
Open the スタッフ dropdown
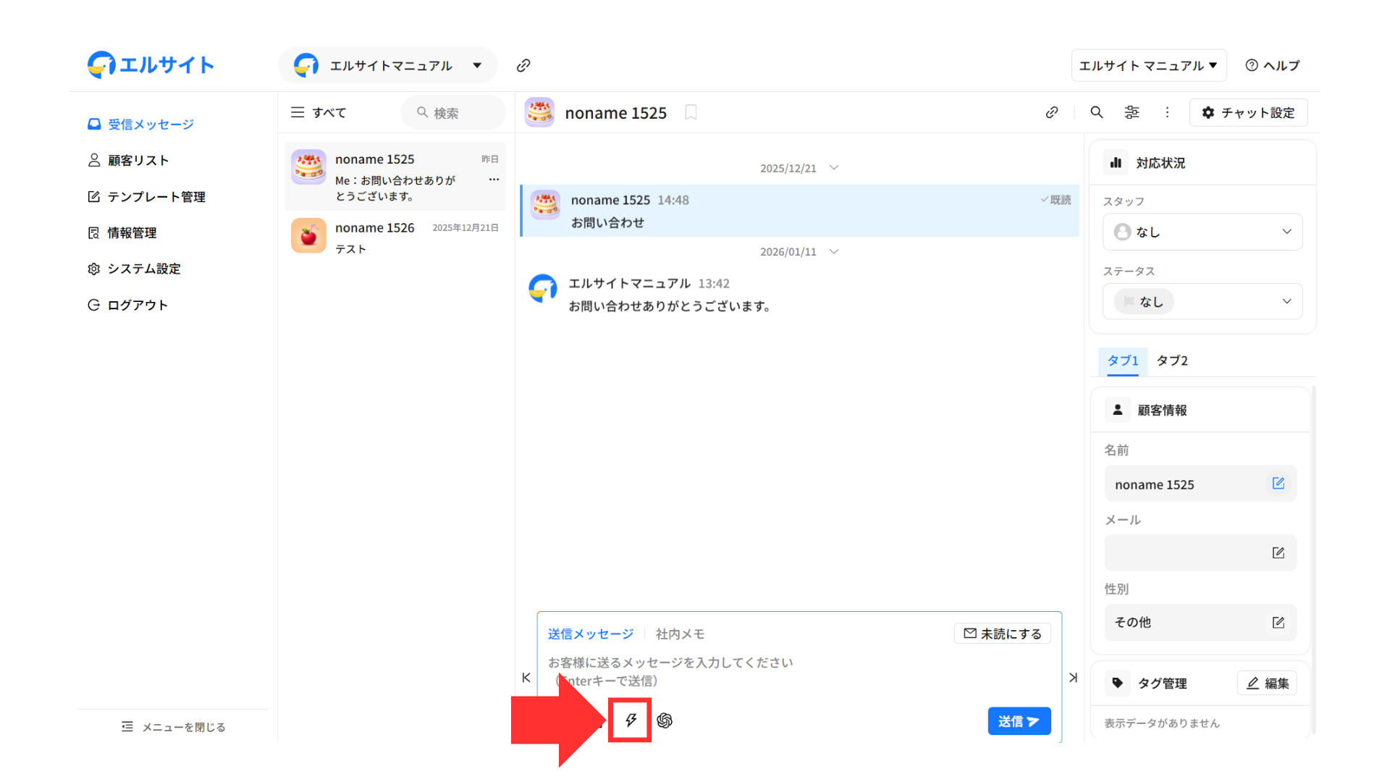click(x=1202, y=232)
